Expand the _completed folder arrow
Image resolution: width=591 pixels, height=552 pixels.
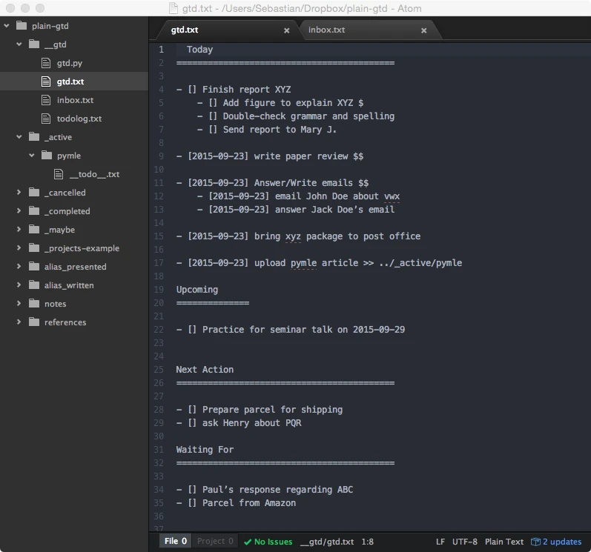click(19, 211)
